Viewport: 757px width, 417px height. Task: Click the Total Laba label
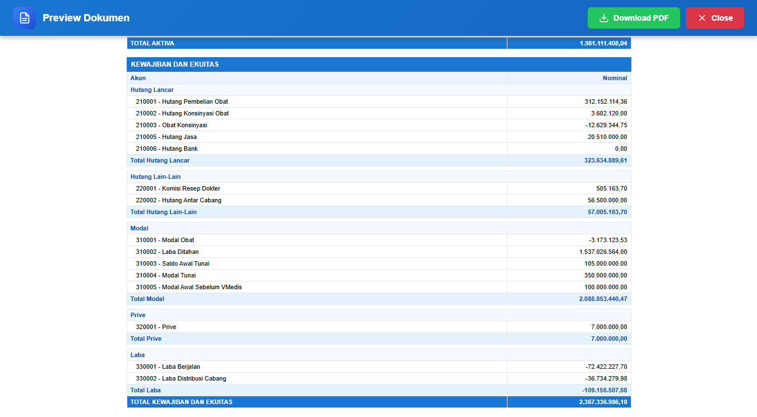(146, 390)
